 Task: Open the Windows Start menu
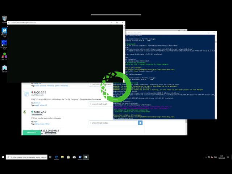tap(3, 157)
